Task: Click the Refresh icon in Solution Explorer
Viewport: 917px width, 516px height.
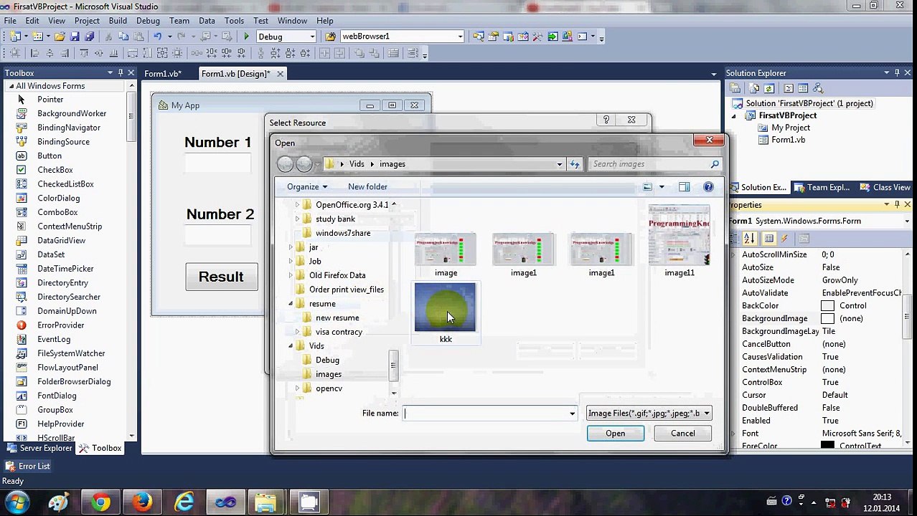Action: pyautogui.click(x=769, y=88)
